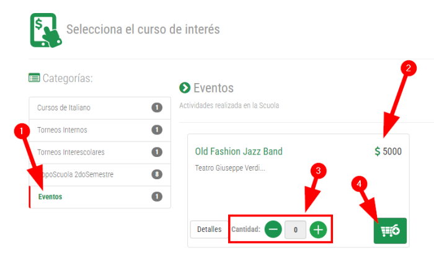Click the green payment tablet logo icon

point(46,30)
